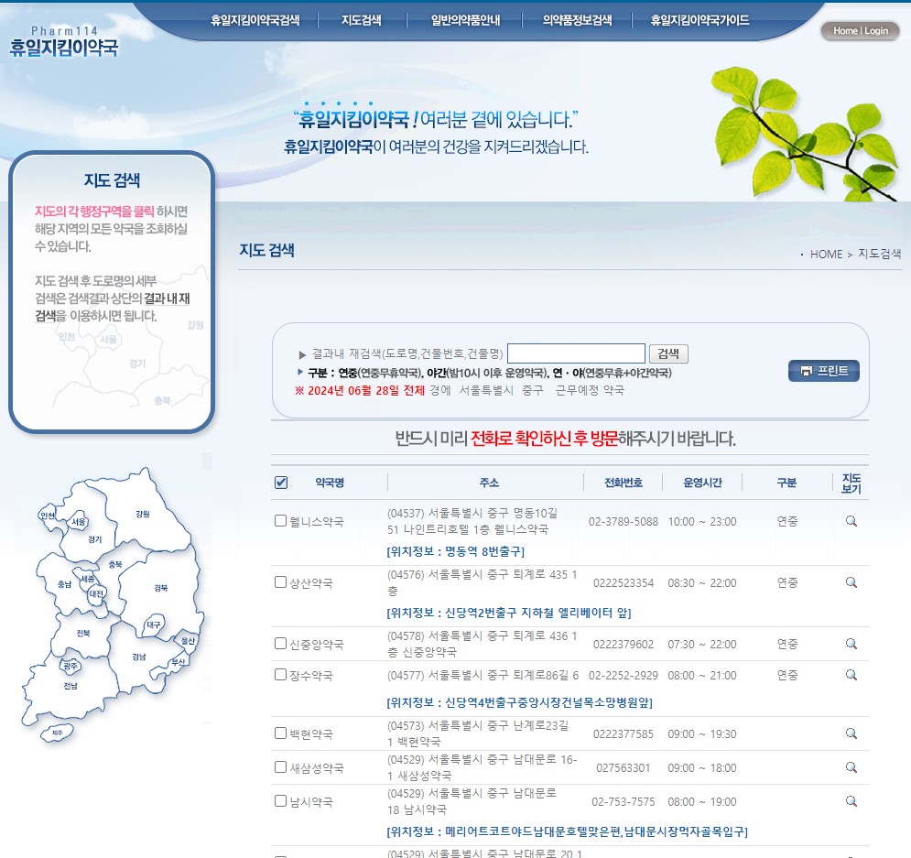Open map view for 웰니스약국
The width and height of the screenshot is (911, 858).
tap(851, 520)
